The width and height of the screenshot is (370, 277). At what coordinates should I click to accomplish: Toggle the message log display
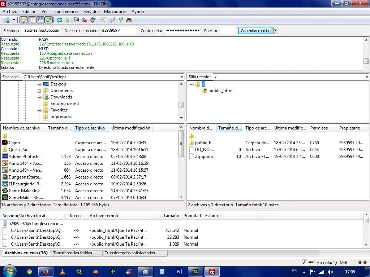(23, 20)
